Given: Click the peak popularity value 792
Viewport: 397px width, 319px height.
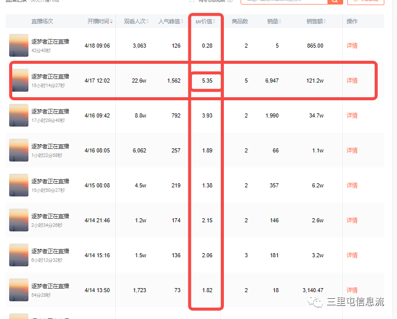Looking at the screenshot, I should pos(176,115).
